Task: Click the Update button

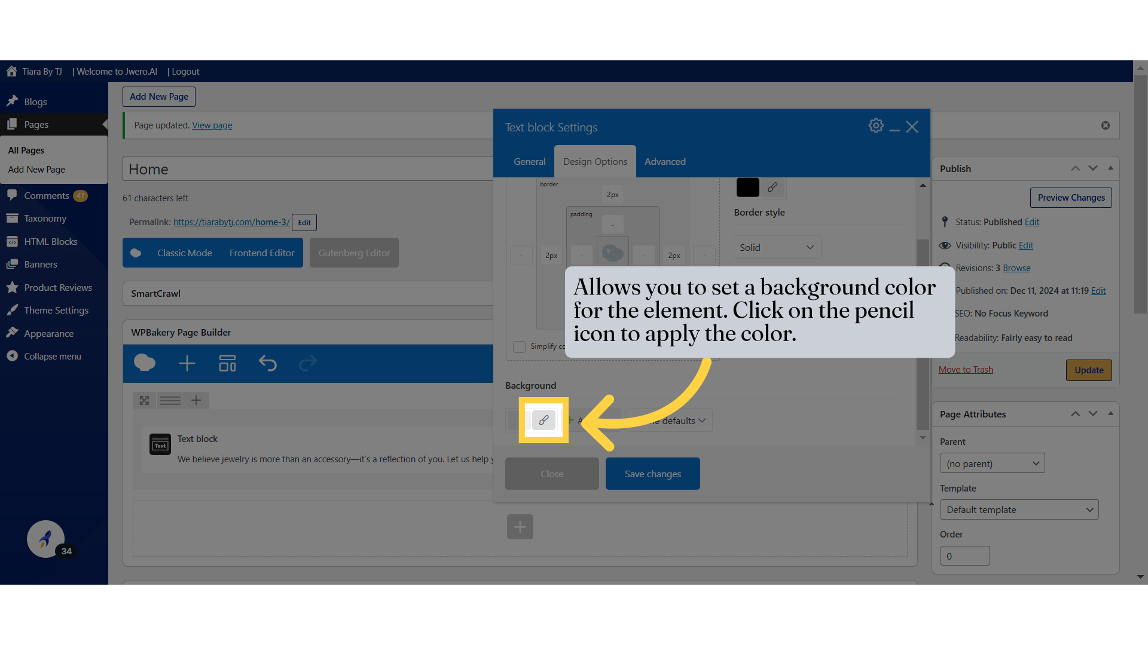Action: (1088, 370)
